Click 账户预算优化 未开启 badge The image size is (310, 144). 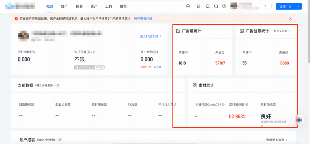pyautogui.click(x=90, y=68)
